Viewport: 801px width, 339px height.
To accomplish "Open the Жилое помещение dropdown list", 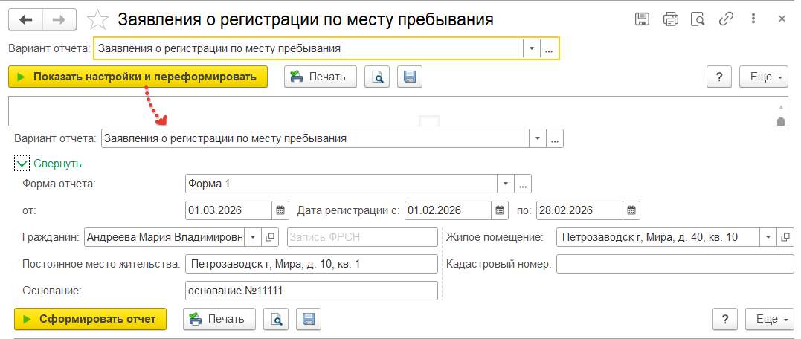I will pyautogui.click(x=768, y=237).
